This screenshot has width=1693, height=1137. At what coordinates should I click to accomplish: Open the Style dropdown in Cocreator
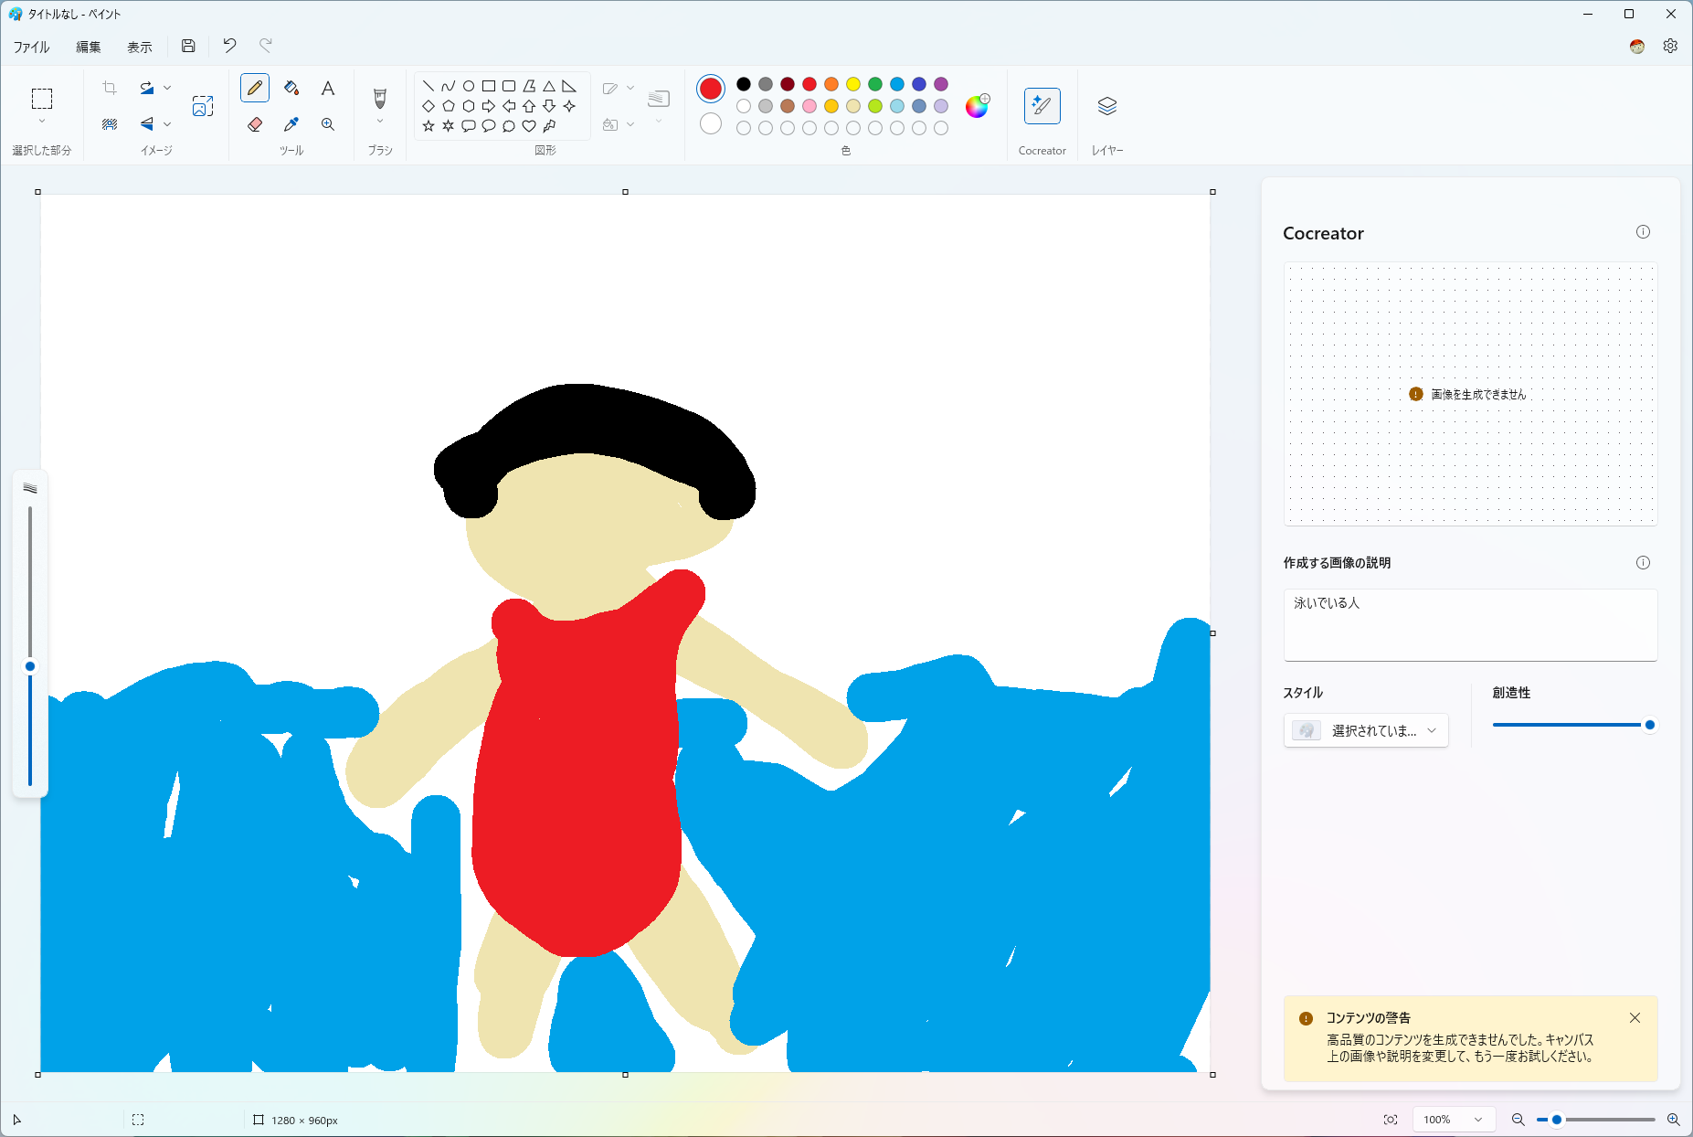point(1366,730)
